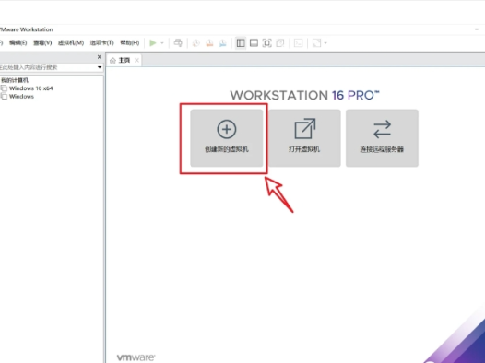
Task: Open the 编辑(E) menu
Action: (18, 42)
